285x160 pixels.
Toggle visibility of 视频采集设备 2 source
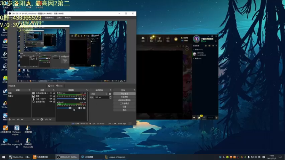point(51,93)
